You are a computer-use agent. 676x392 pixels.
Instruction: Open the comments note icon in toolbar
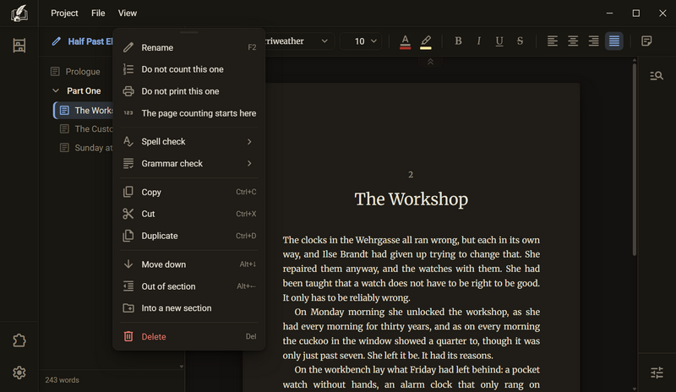646,41
